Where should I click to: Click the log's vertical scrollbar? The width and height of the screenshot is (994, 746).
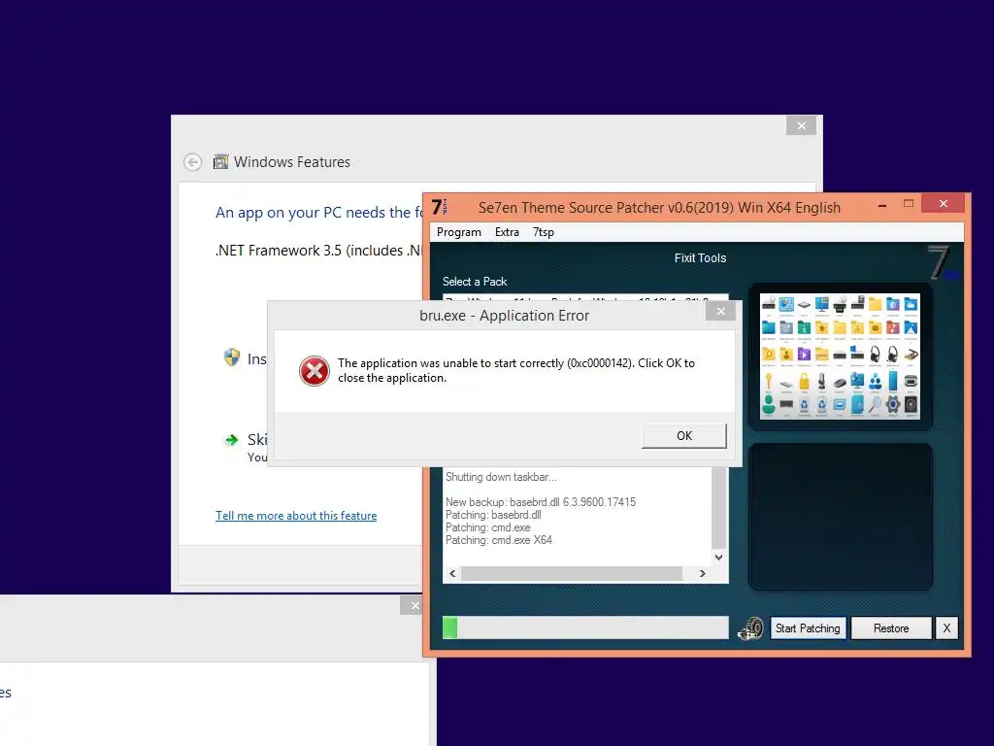[718, 507]
